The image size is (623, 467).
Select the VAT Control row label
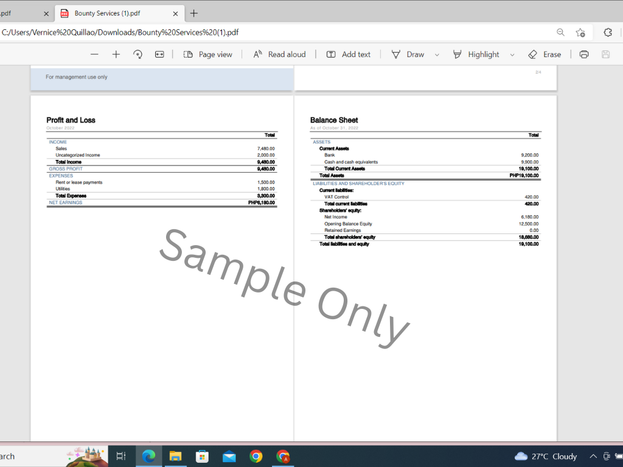[x=336, y=197]
